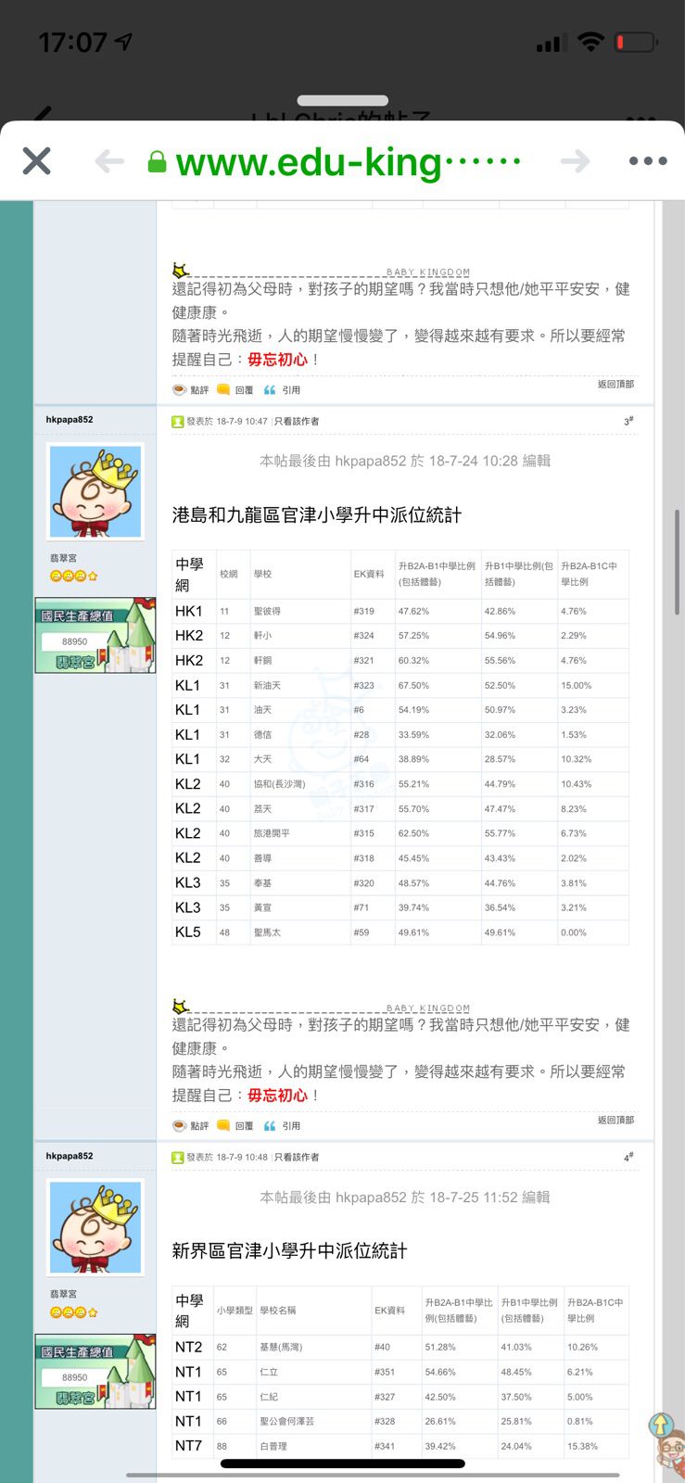Click 返回頂部 below post #3

[x=615, y=1120]
